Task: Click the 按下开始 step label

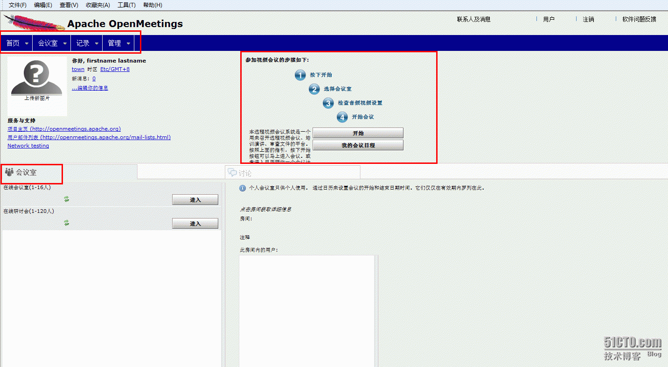Action: (321, 75)
